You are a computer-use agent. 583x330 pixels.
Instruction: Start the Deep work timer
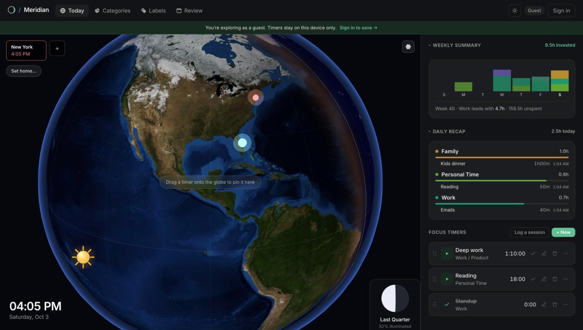447,254
